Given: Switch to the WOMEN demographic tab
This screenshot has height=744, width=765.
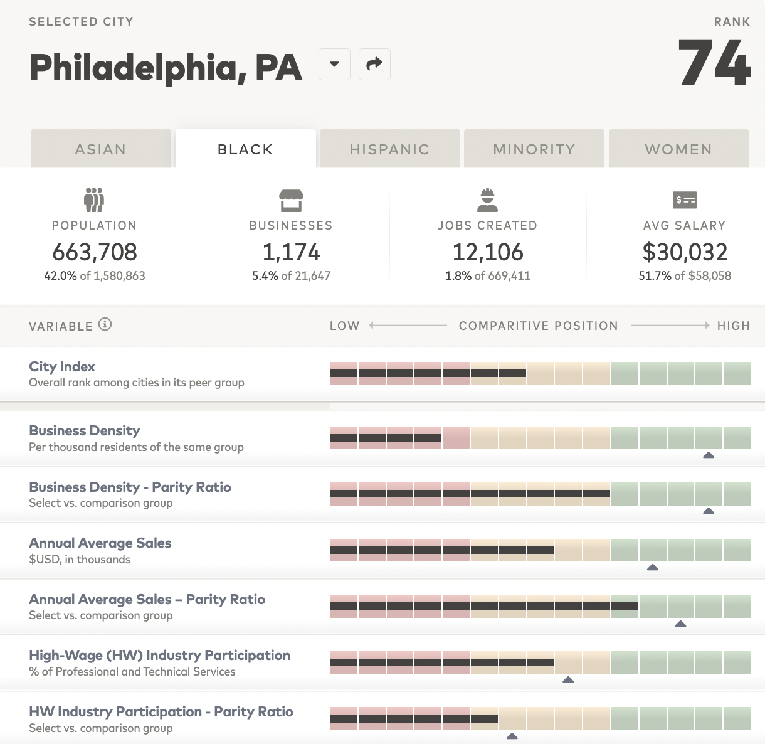Looking at the screenshot, I should coord(678,149).
